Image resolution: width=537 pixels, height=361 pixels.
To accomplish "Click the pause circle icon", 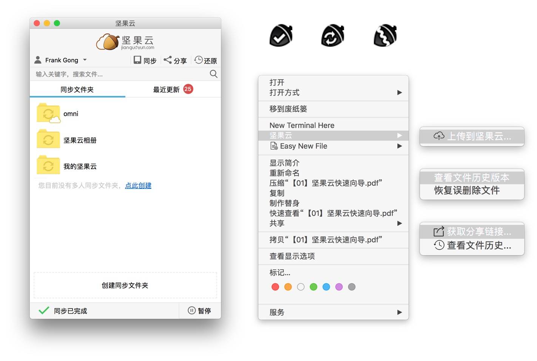I will tap(192, 310).
